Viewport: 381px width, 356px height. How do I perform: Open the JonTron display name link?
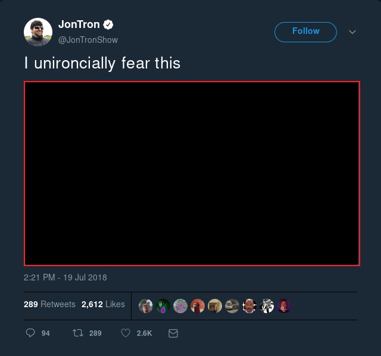click(79, 24)
